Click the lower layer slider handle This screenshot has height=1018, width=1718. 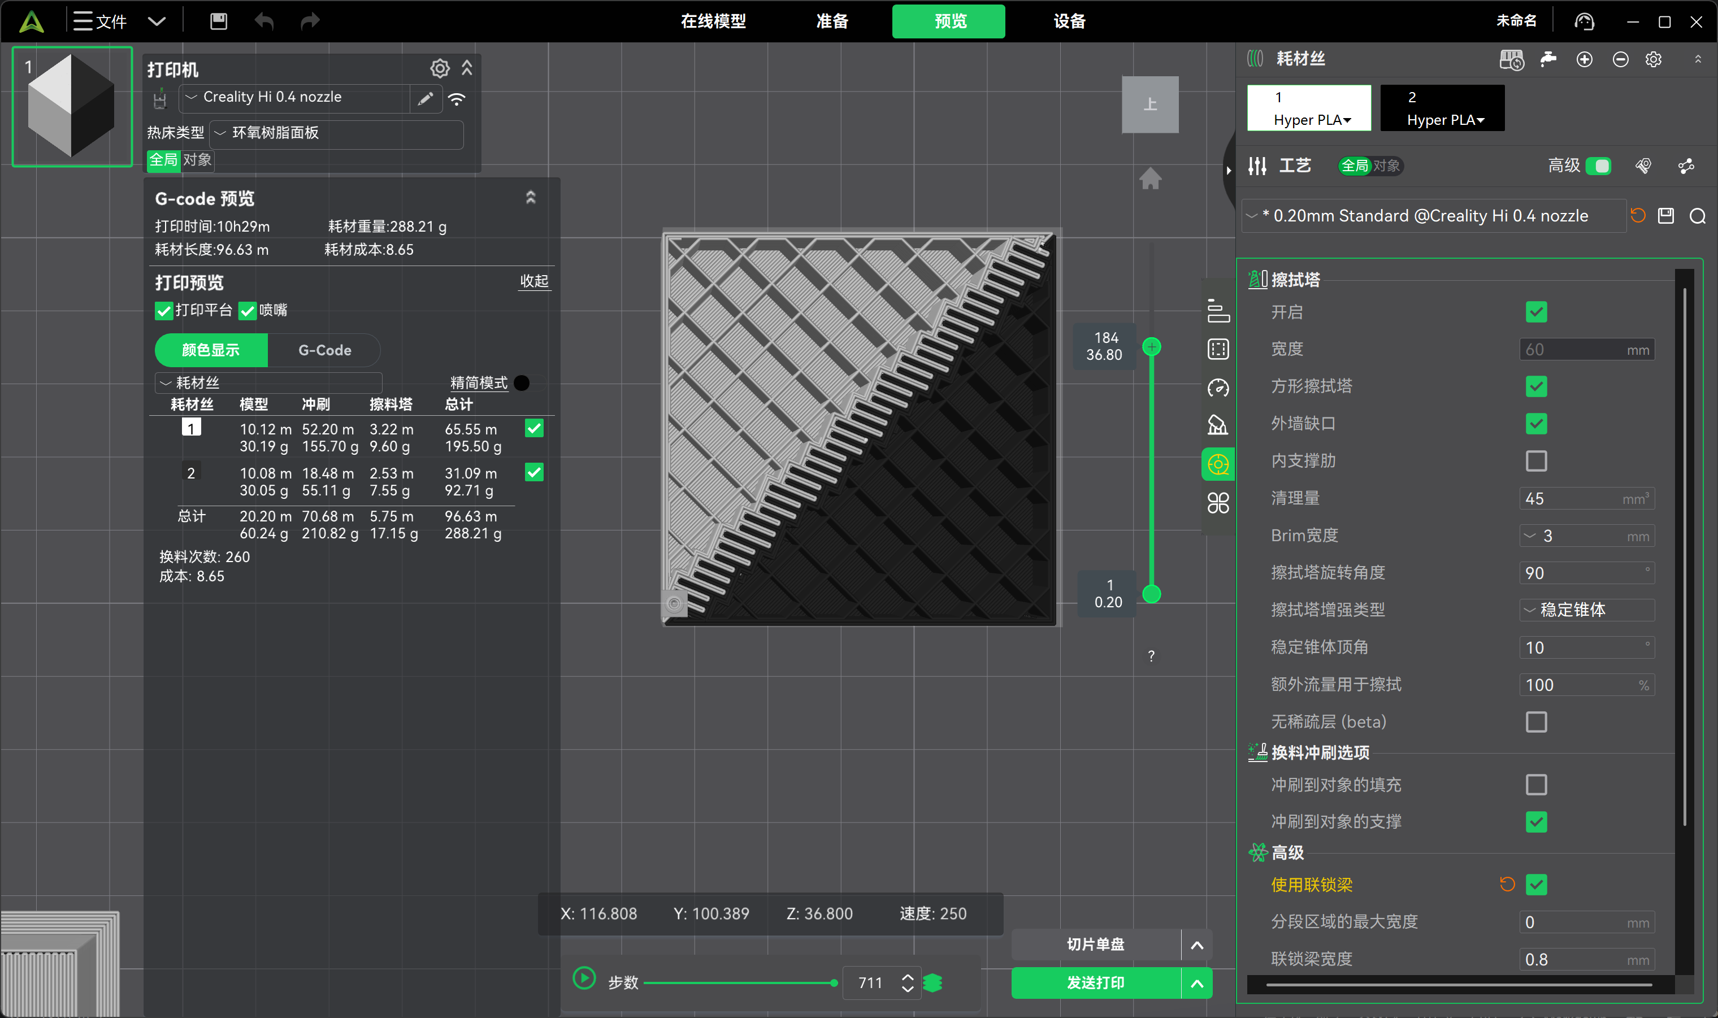coord(1152,594)
